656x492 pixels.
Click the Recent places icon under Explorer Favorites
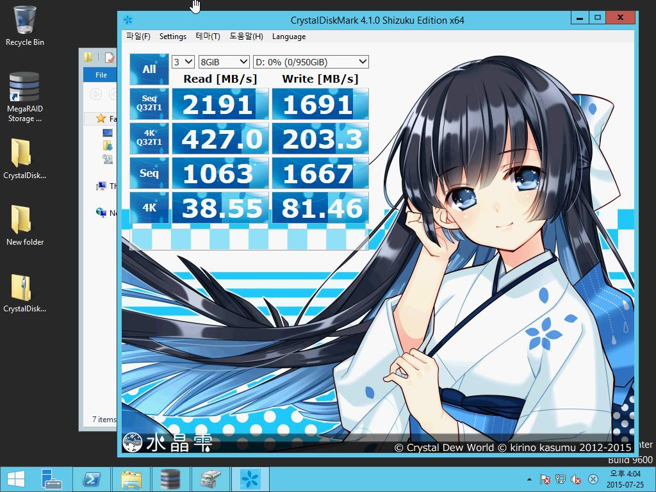[108, 159]
